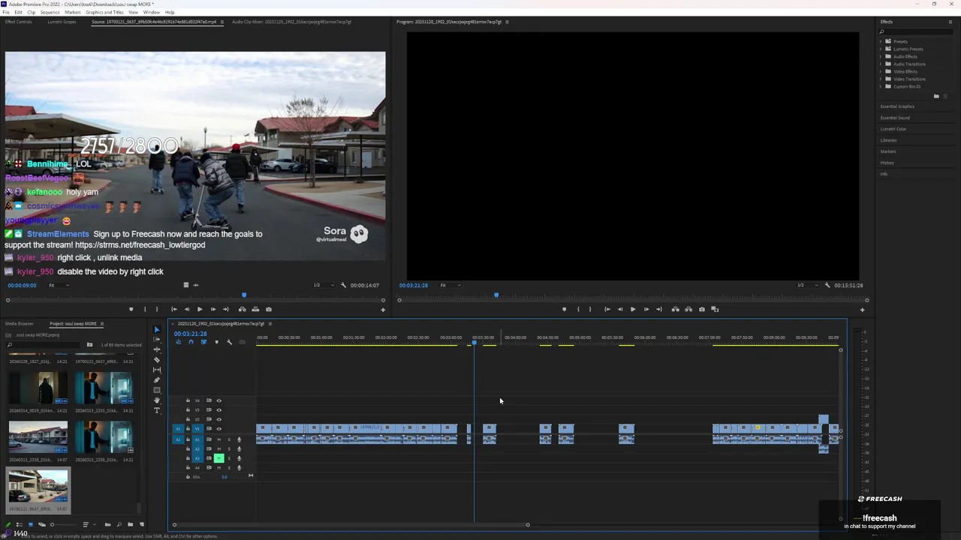Open the Graphics and Titles menu
This screenshot has height=540, width=961.
(104, 12)
